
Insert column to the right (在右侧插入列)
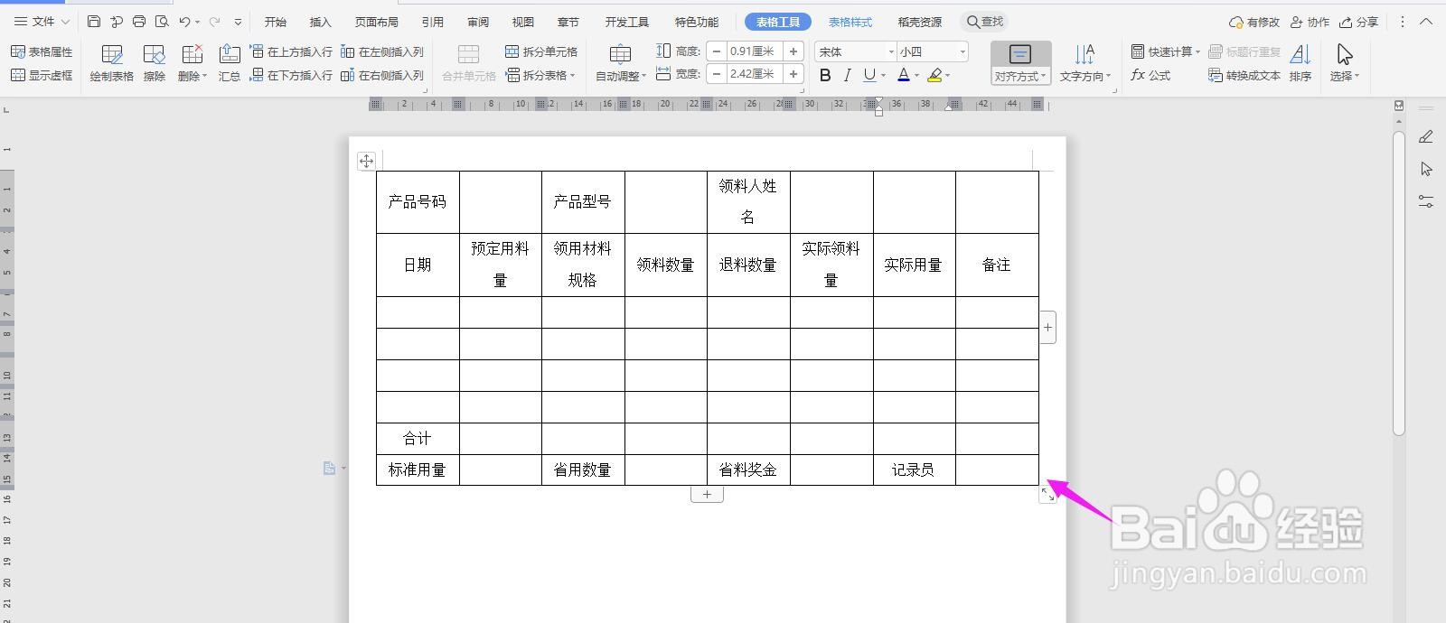click(x=382, y=76)
